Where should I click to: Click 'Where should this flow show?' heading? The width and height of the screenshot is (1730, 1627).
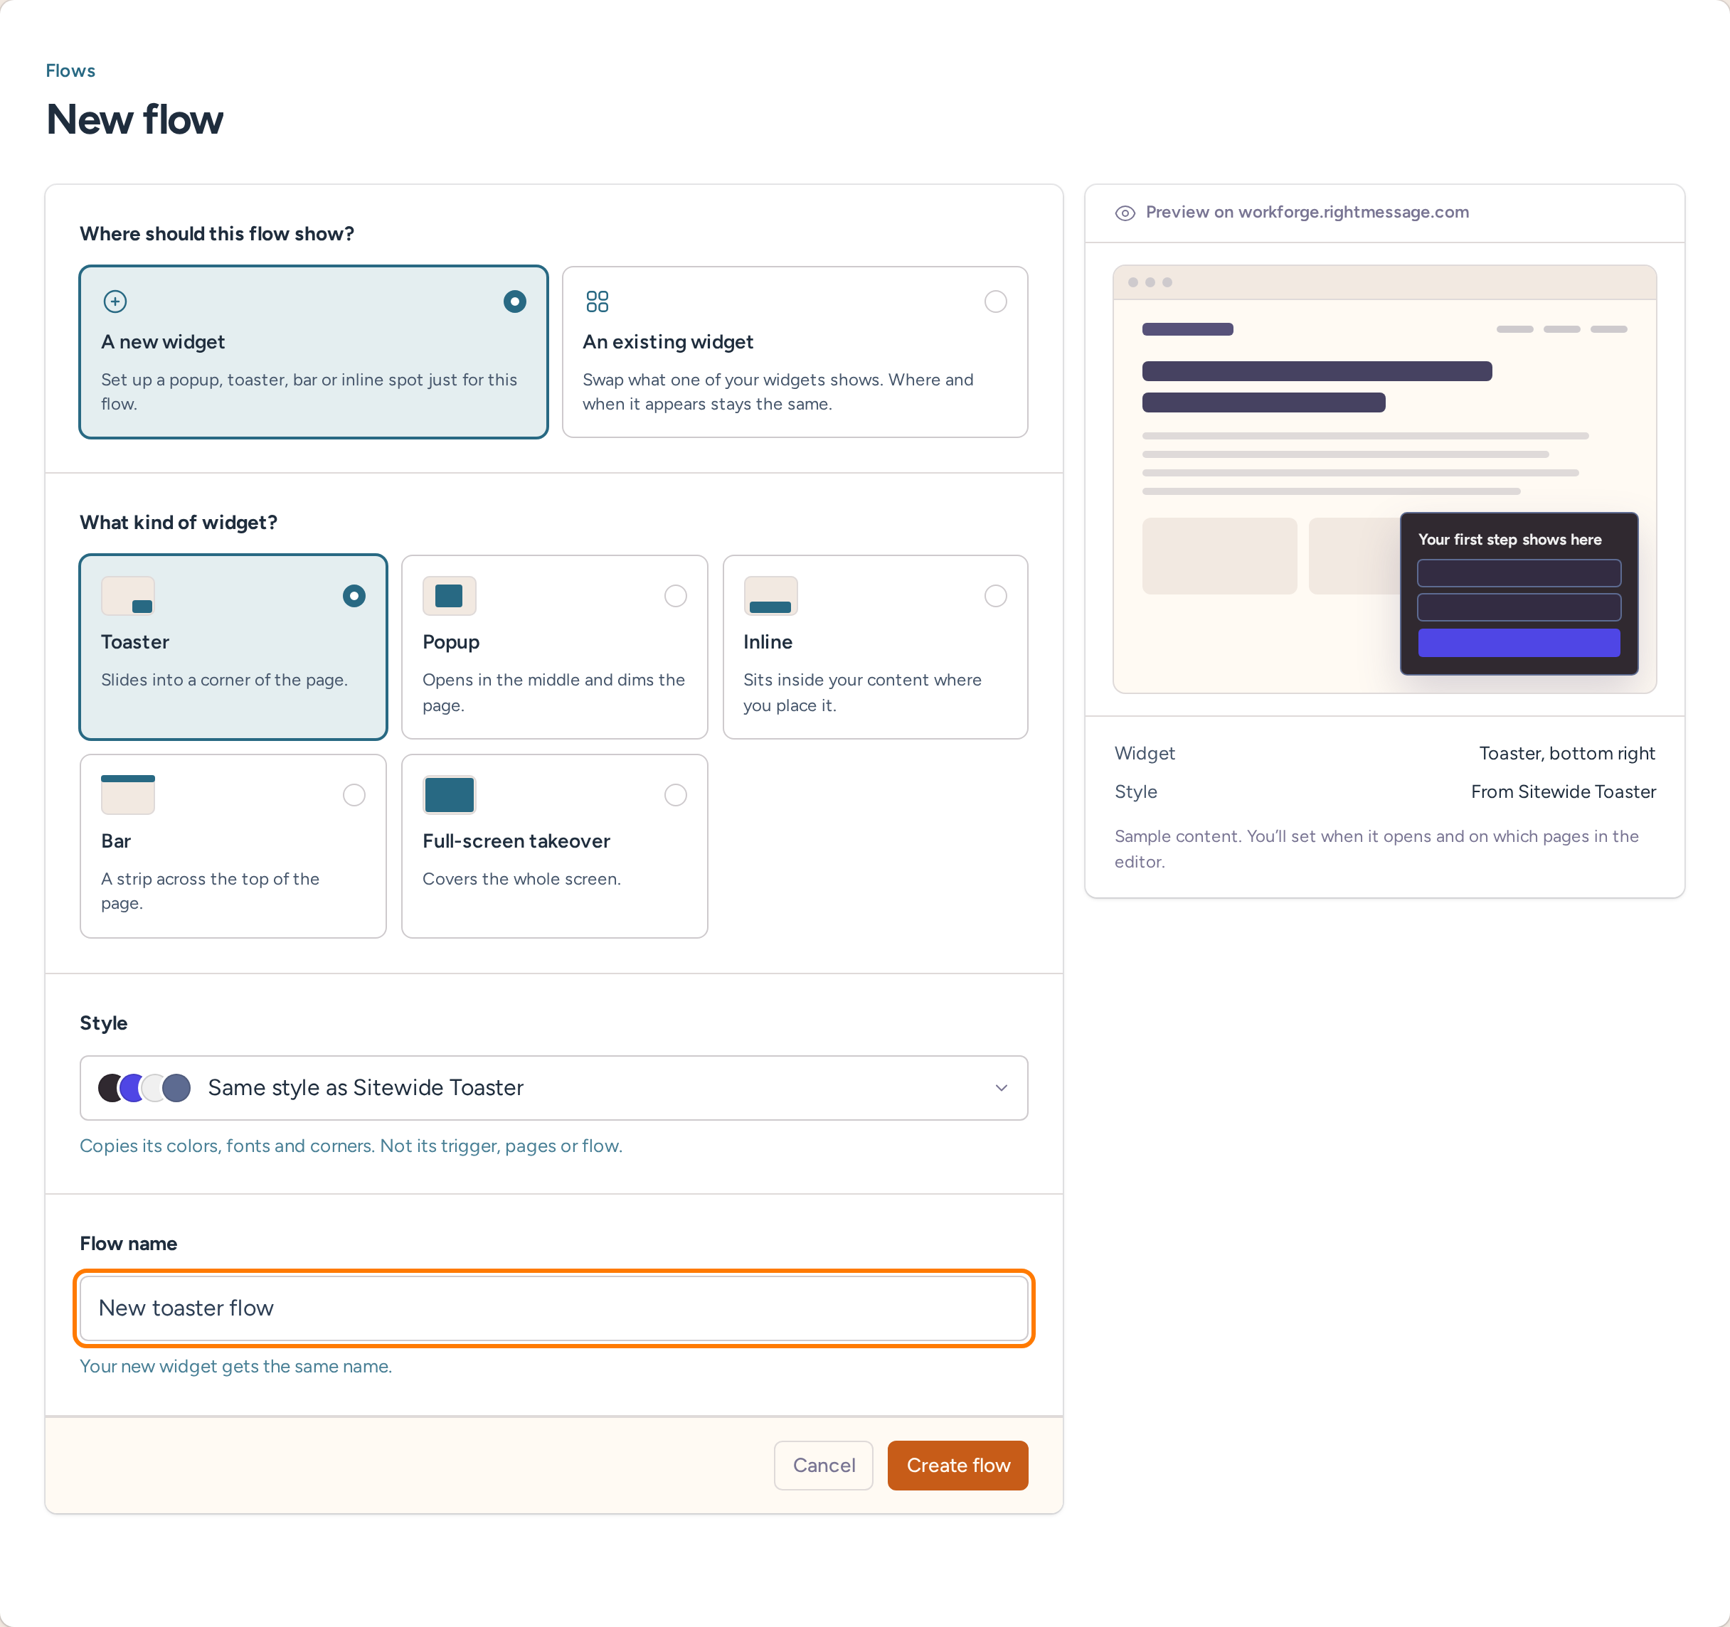(x=217, y=234)
